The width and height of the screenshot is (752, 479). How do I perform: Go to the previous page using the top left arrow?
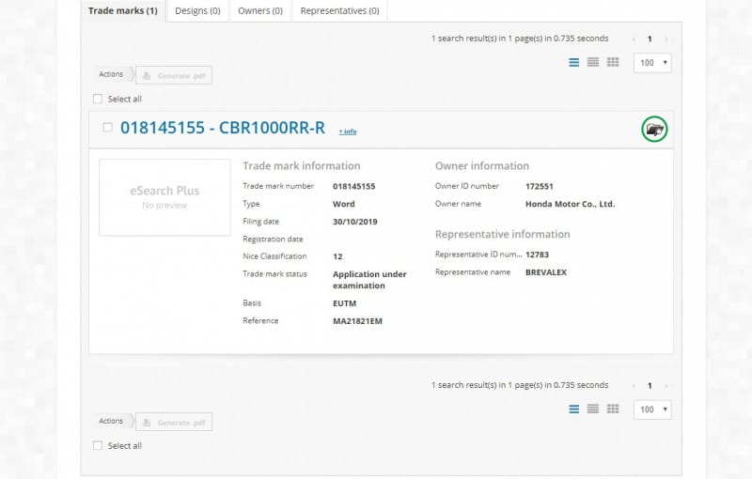[634, 39]
